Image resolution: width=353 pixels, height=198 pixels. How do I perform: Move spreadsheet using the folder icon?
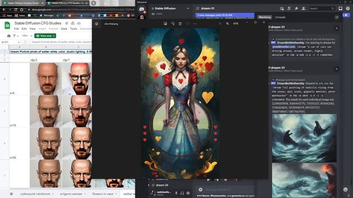[73, 23]
